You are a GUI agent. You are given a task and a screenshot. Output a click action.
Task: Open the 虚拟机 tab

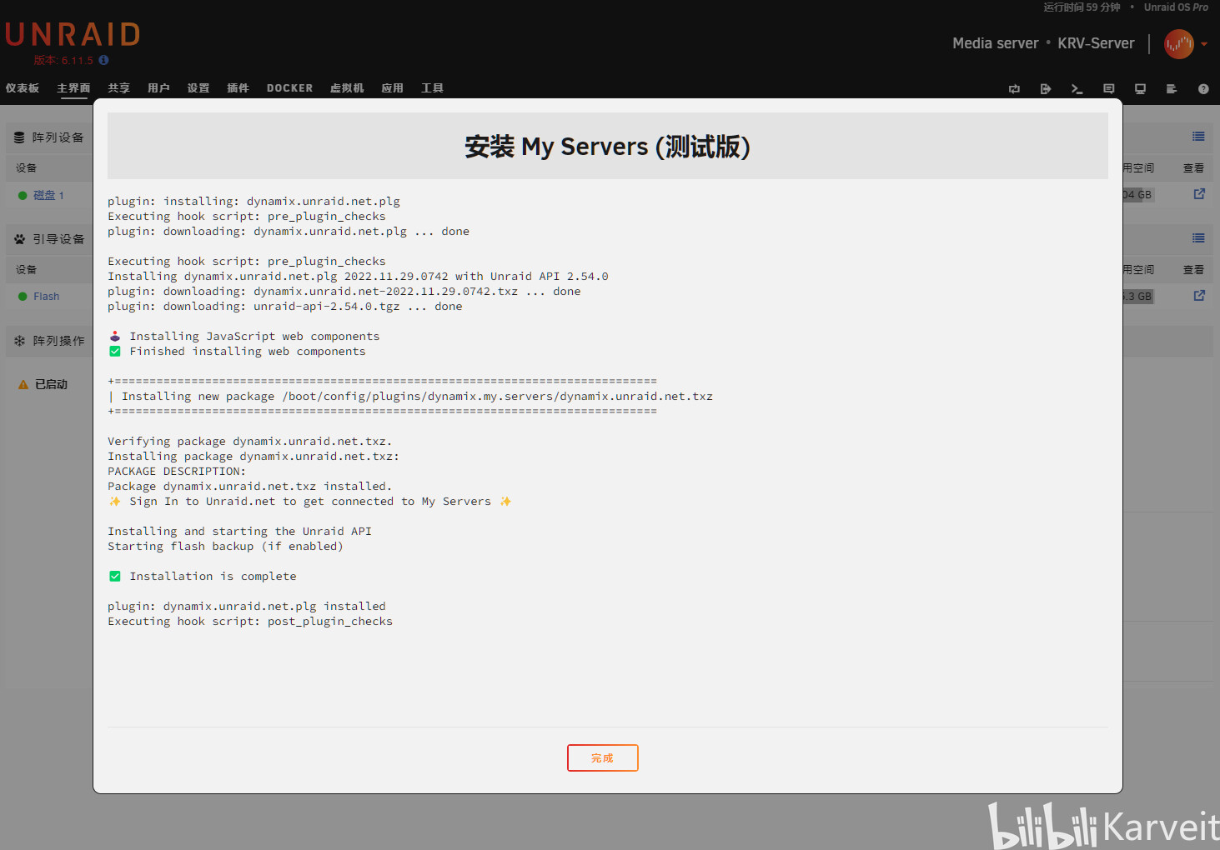[347, 88]
